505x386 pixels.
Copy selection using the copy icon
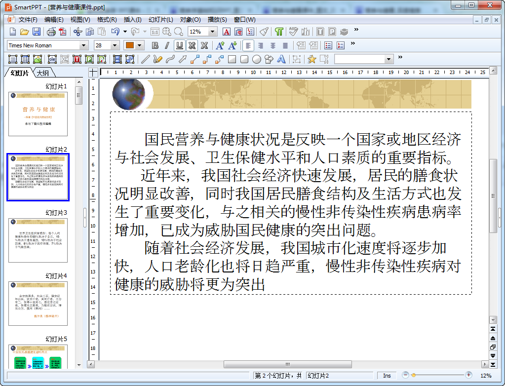click(90, 32)
